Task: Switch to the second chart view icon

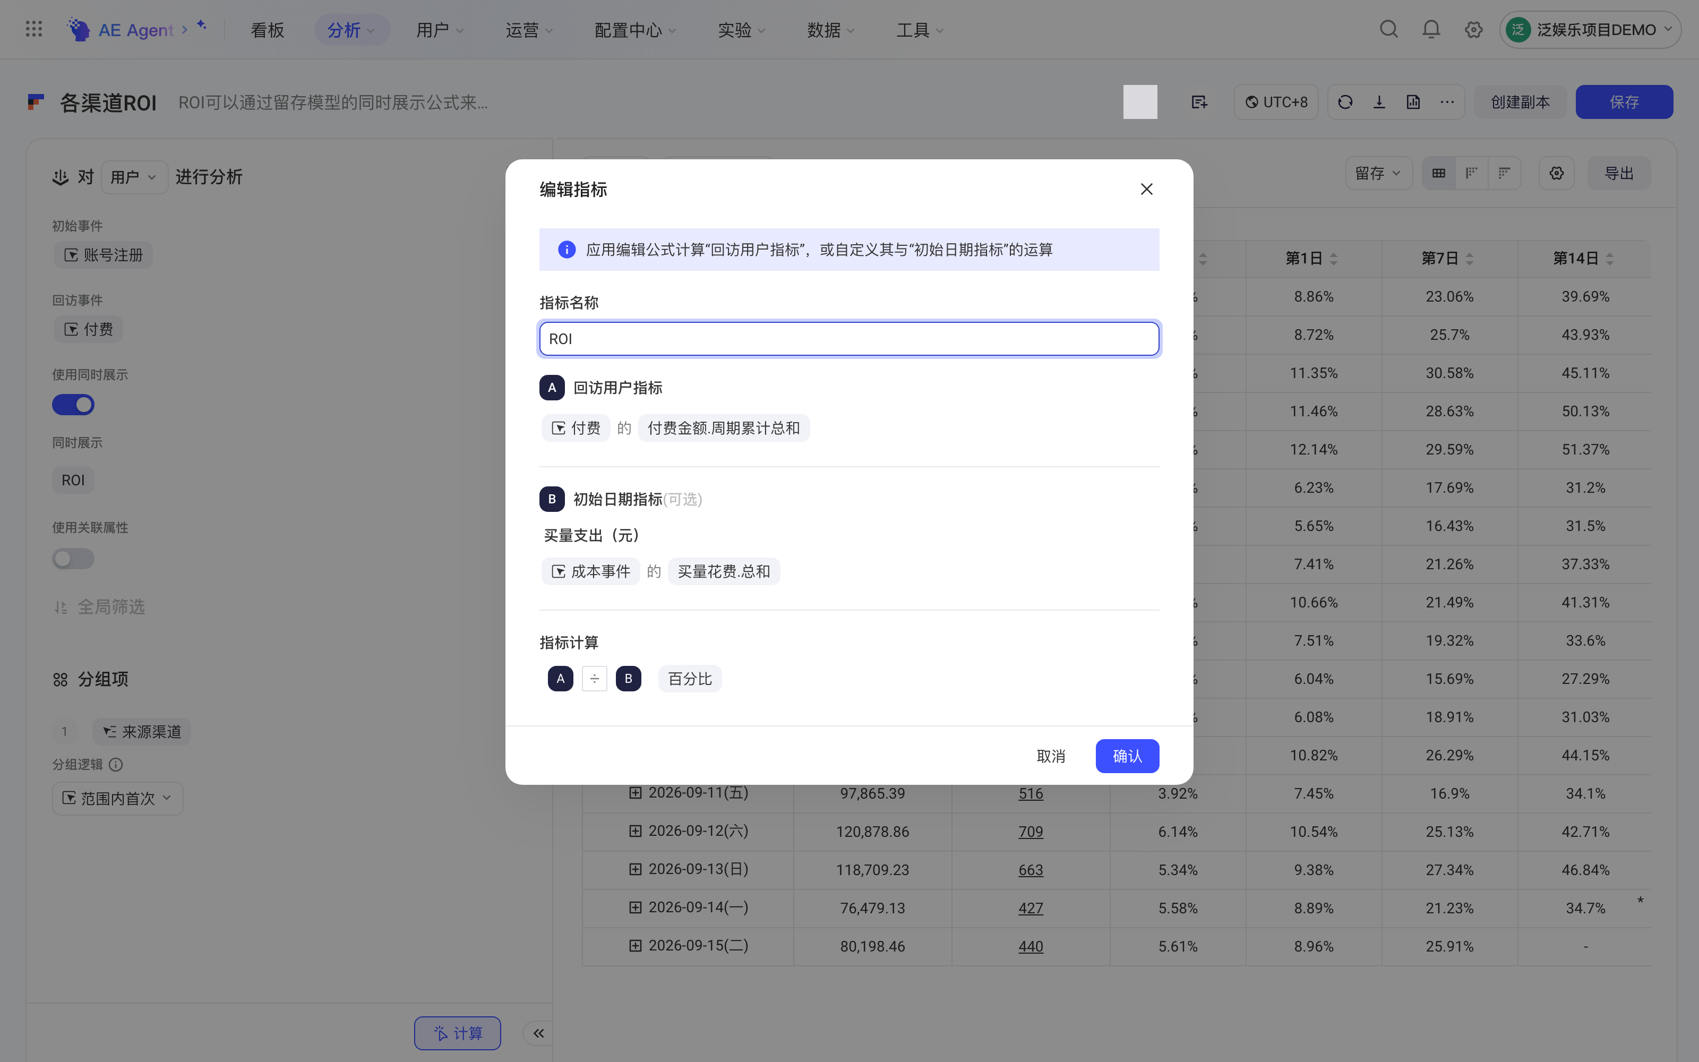Action: click(x=1472, y=174)
